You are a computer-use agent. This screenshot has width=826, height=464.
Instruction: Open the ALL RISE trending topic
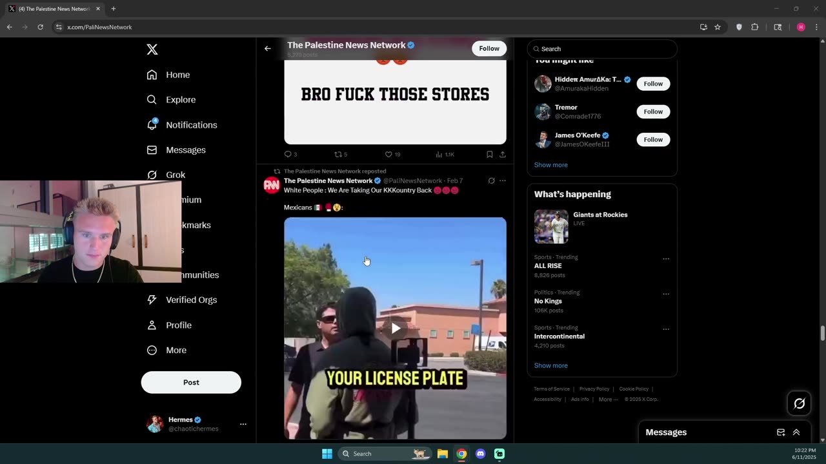(x=548, y=266)
